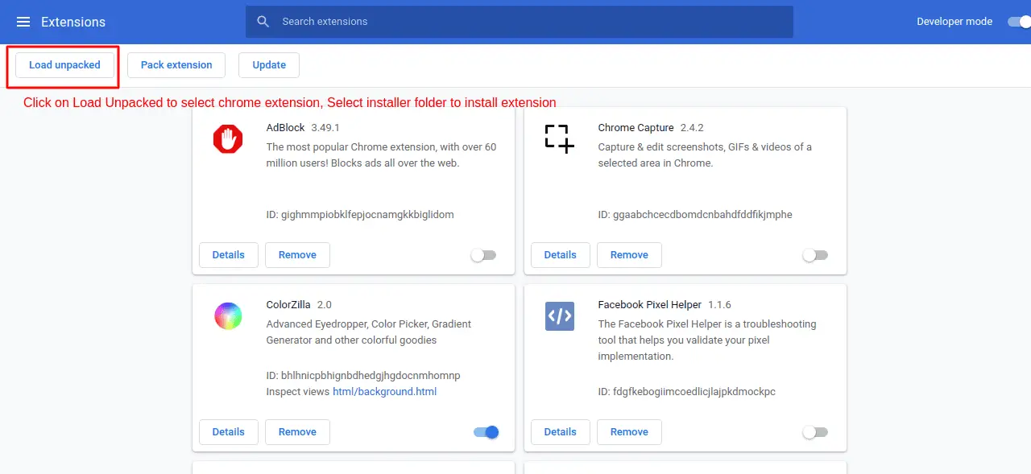Click the AdBlock ID text

(x=360, y=215)
